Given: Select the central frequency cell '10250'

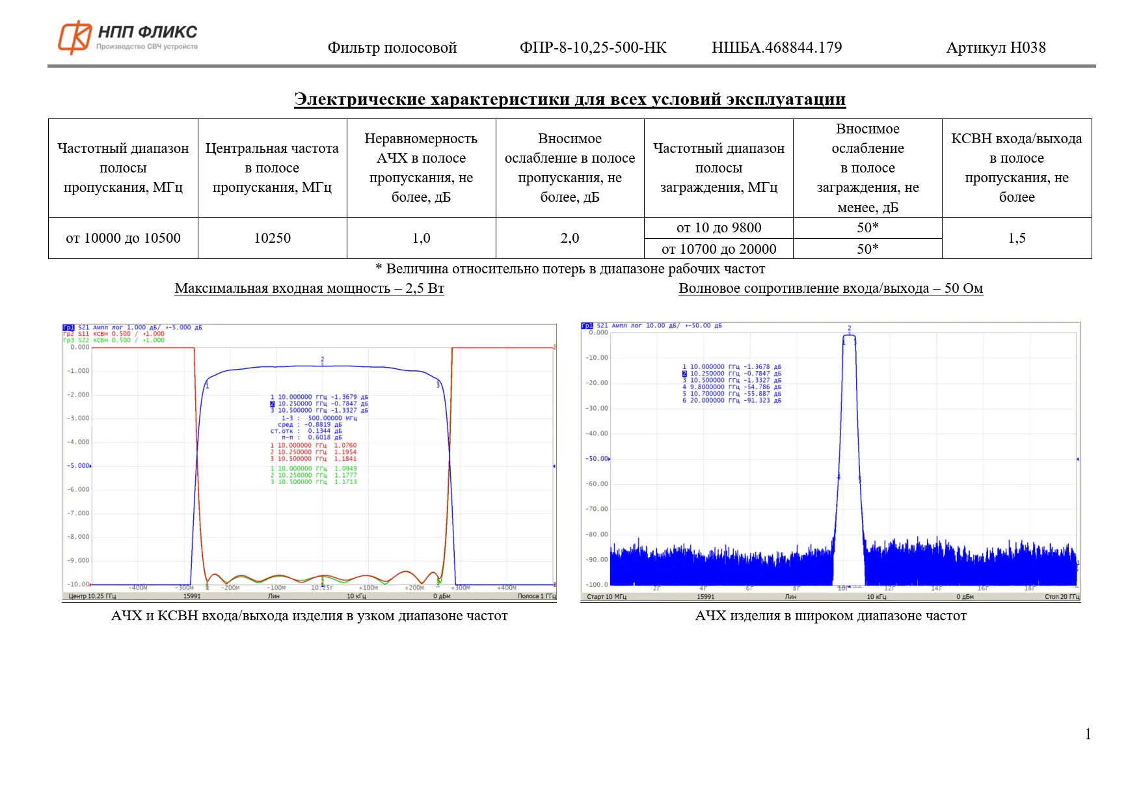Looking at the screenshot, I should click(x=272, y=238).
